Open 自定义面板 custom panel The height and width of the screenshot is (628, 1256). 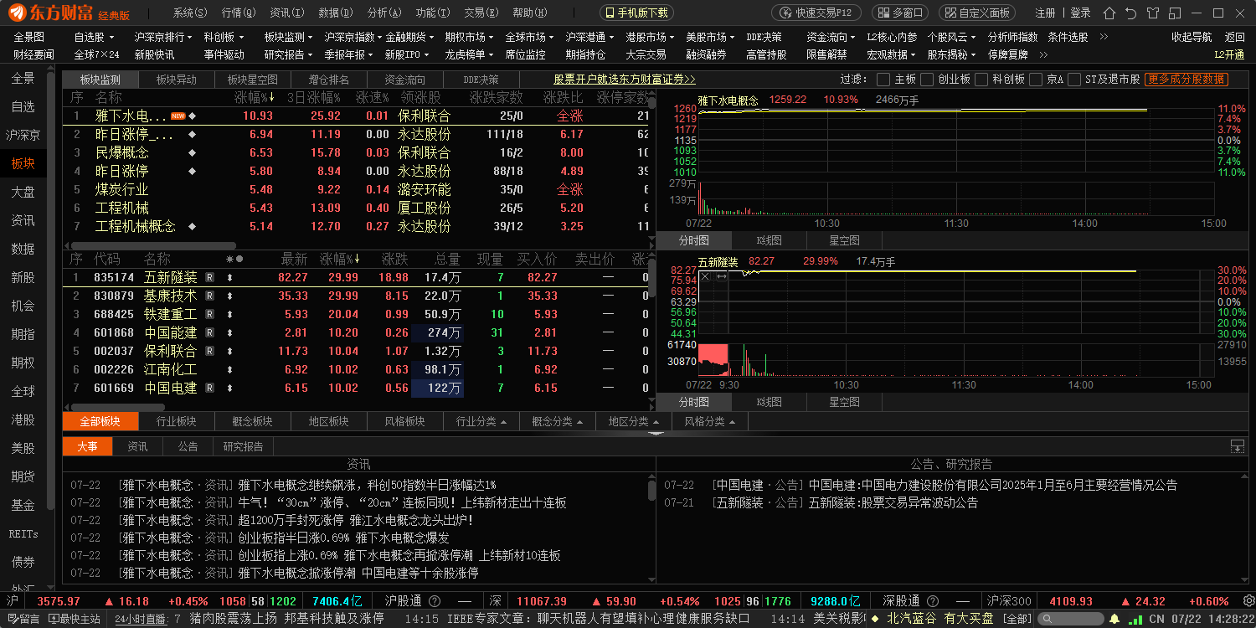(977, 13)
